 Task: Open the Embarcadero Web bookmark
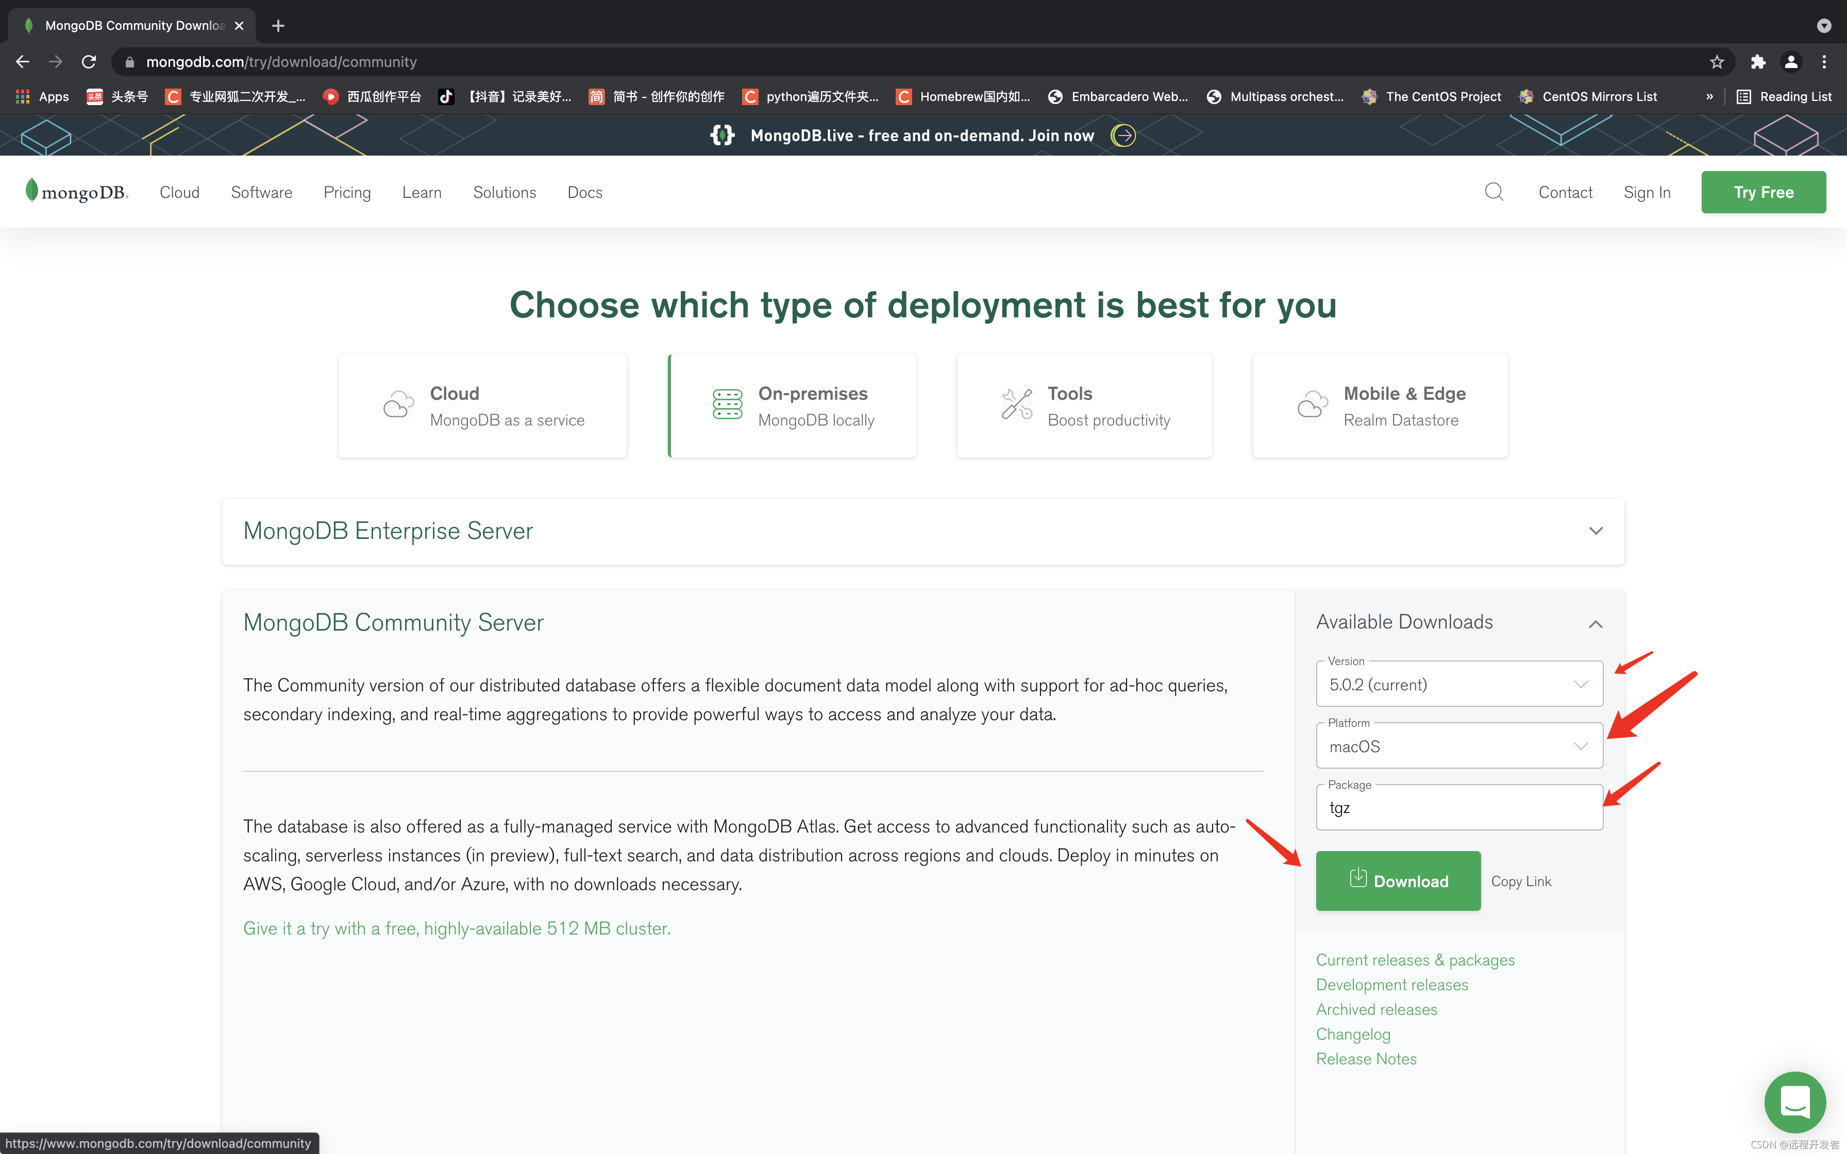pos(1118,97)
